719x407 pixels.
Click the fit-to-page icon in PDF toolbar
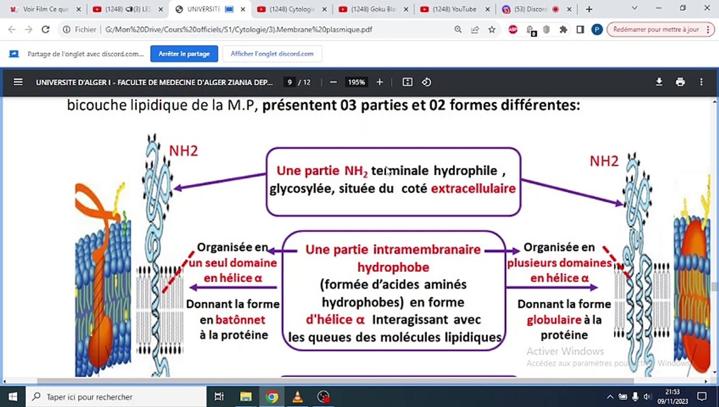tap(408, 82)
